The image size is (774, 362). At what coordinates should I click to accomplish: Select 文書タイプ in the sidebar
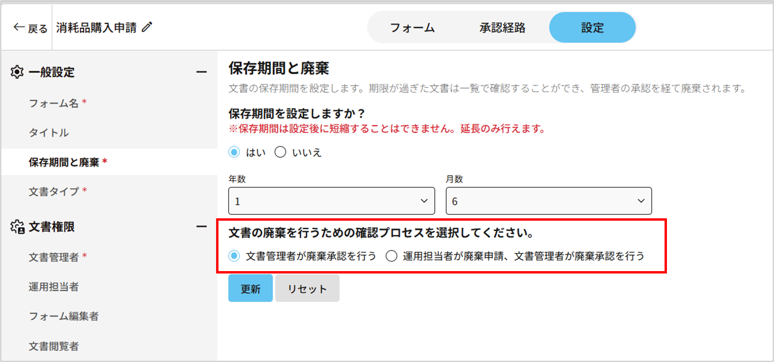click(54, 192)
